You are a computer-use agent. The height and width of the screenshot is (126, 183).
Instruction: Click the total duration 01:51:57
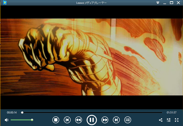tap(171, 112)
